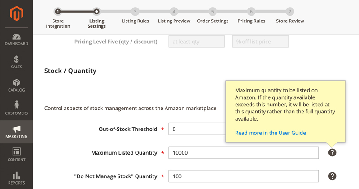Click the Pricing Level Five % off list price field

tap(260, 42)
